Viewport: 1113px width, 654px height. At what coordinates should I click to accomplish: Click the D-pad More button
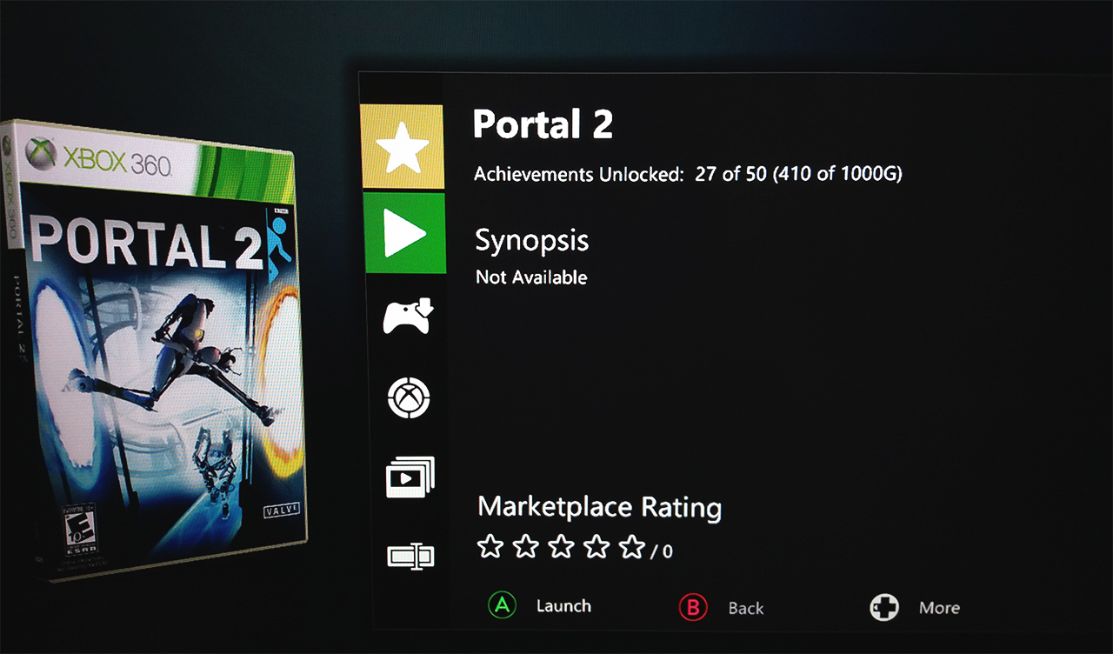(x=884, y=608)
